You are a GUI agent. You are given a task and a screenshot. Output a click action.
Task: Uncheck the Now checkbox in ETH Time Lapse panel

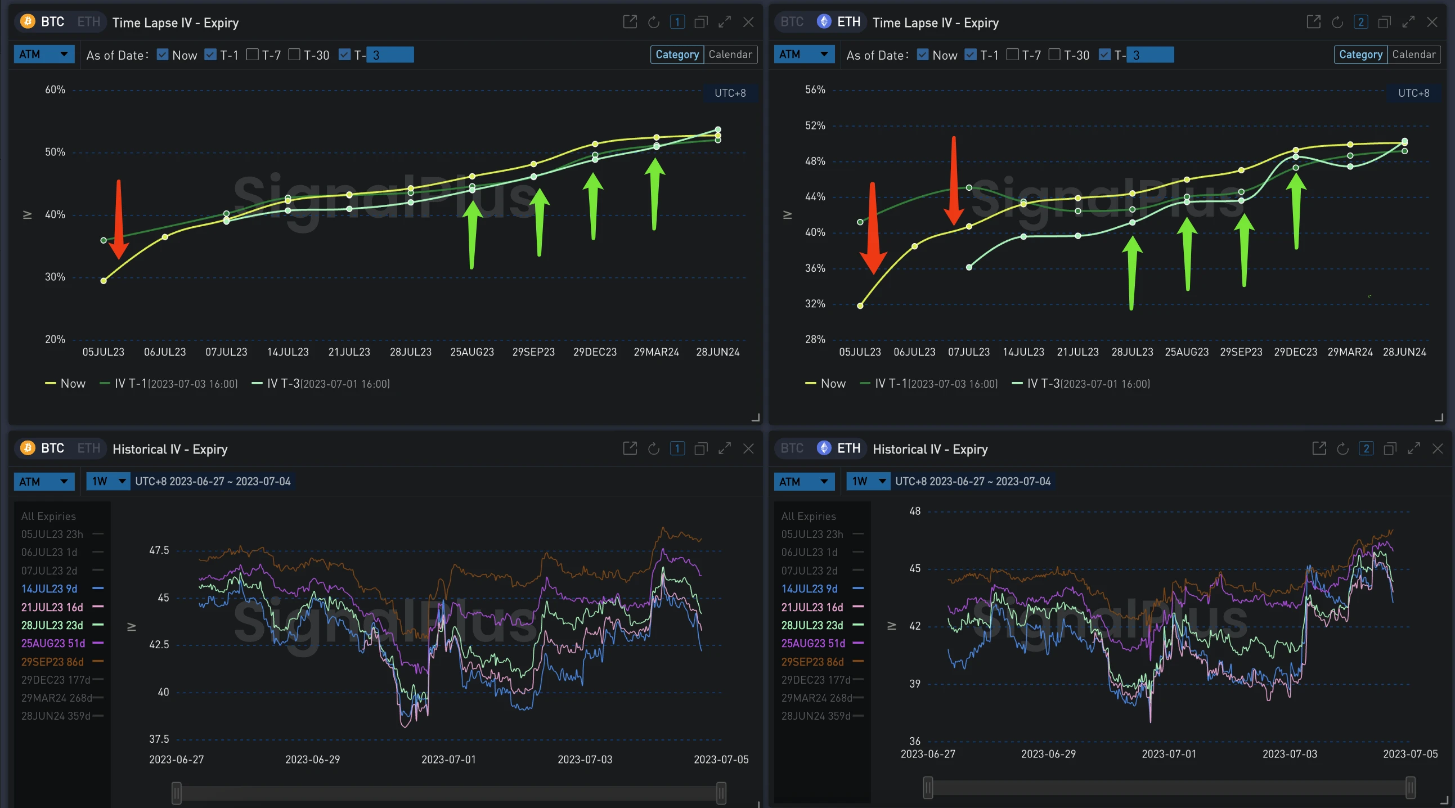[x=923, y=54]
